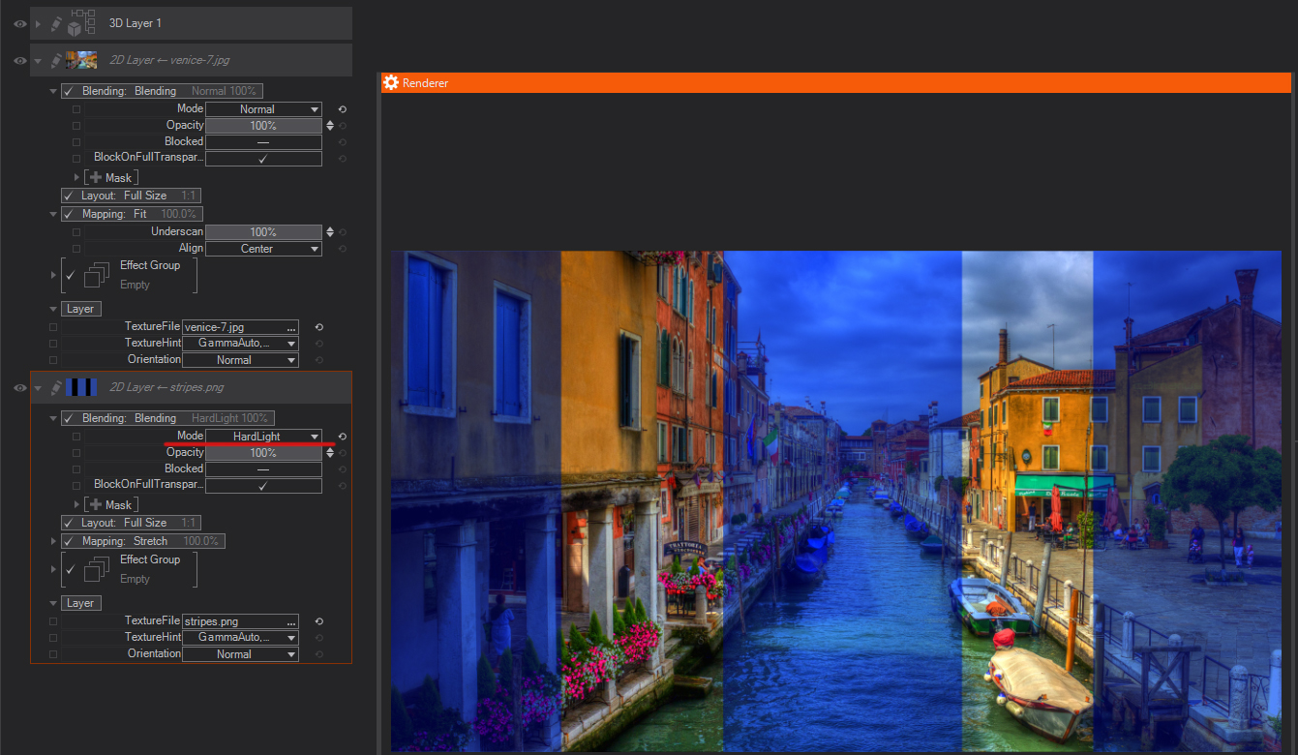
Task: Click the stripes.png layer thumbnail
Action: coord(81,387)
